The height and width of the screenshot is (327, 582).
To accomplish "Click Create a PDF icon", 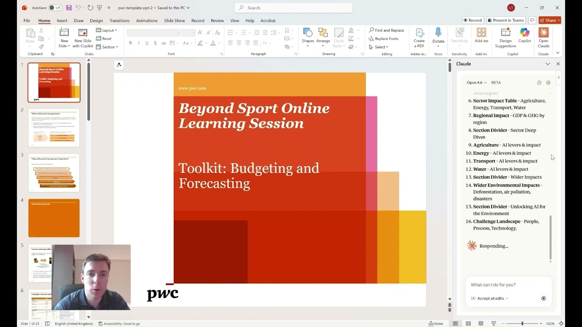I will [419, 33].
